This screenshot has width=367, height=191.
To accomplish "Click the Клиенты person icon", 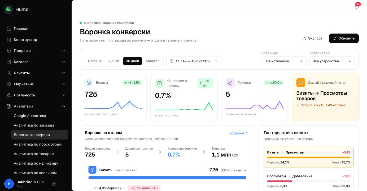I will (x=9, y=73).
